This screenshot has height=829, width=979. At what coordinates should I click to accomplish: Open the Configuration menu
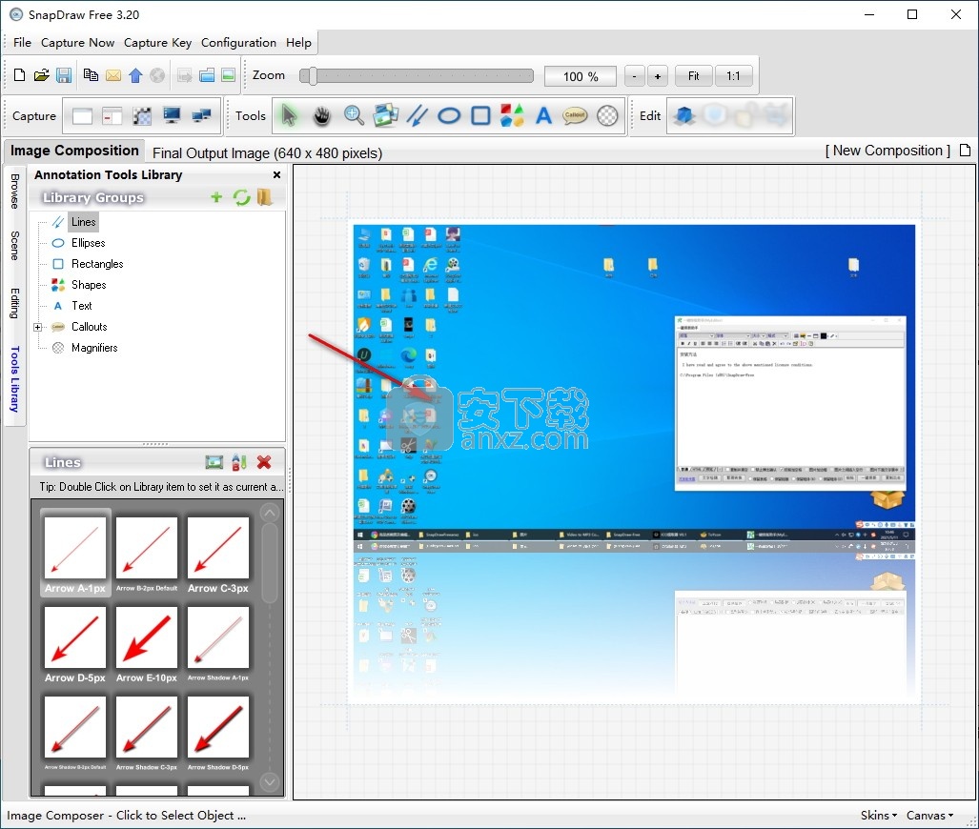(x=238, y=43)
